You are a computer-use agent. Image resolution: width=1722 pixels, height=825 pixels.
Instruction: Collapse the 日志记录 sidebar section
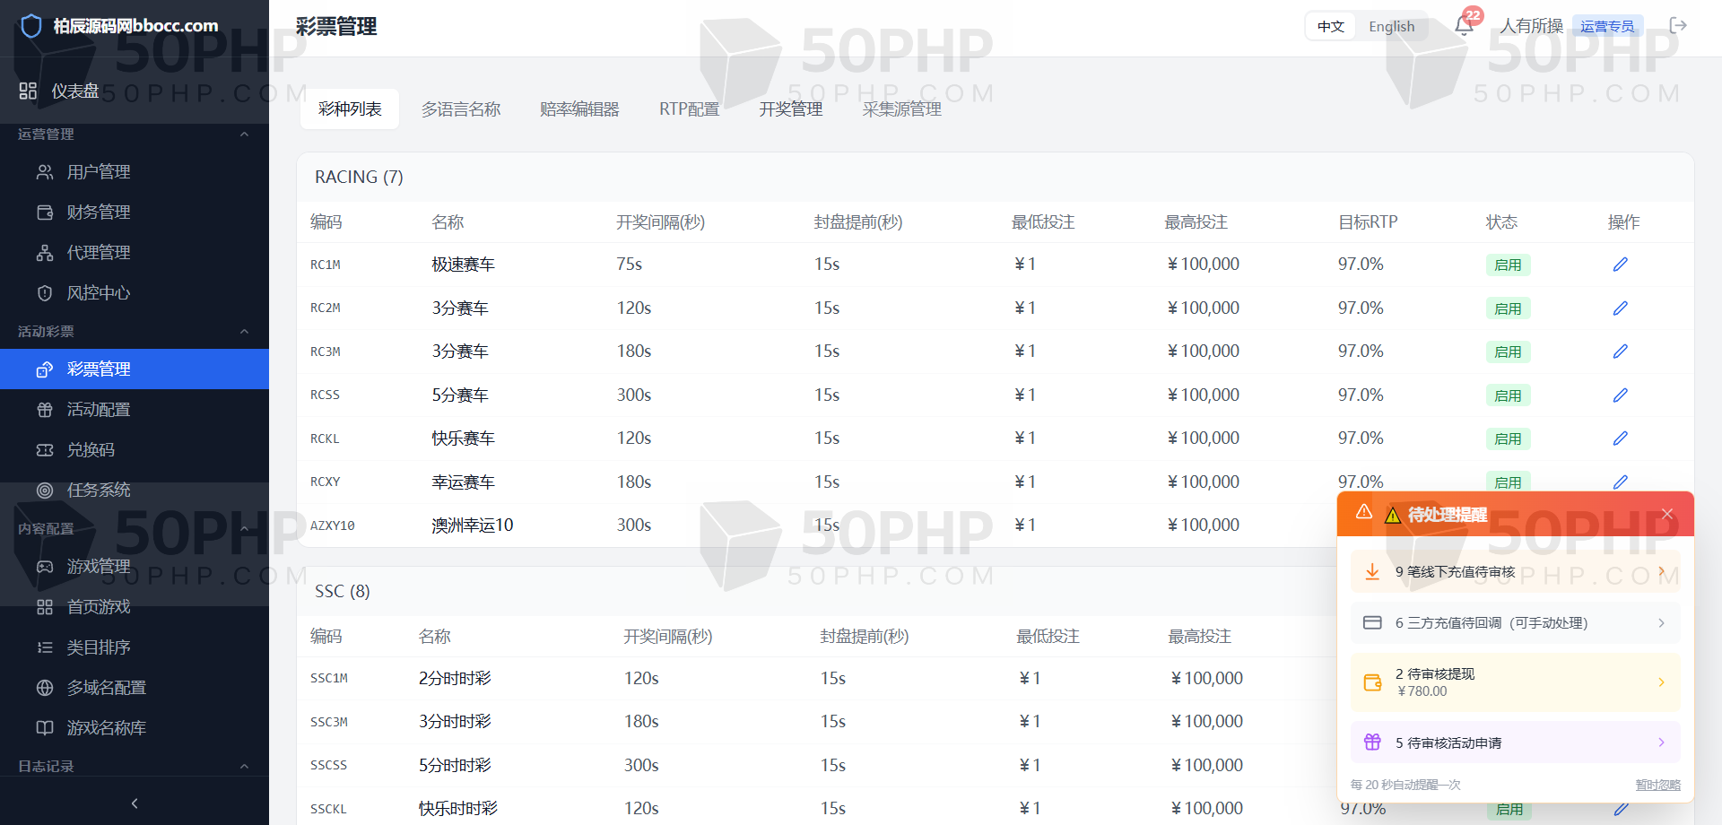point(244,766)
